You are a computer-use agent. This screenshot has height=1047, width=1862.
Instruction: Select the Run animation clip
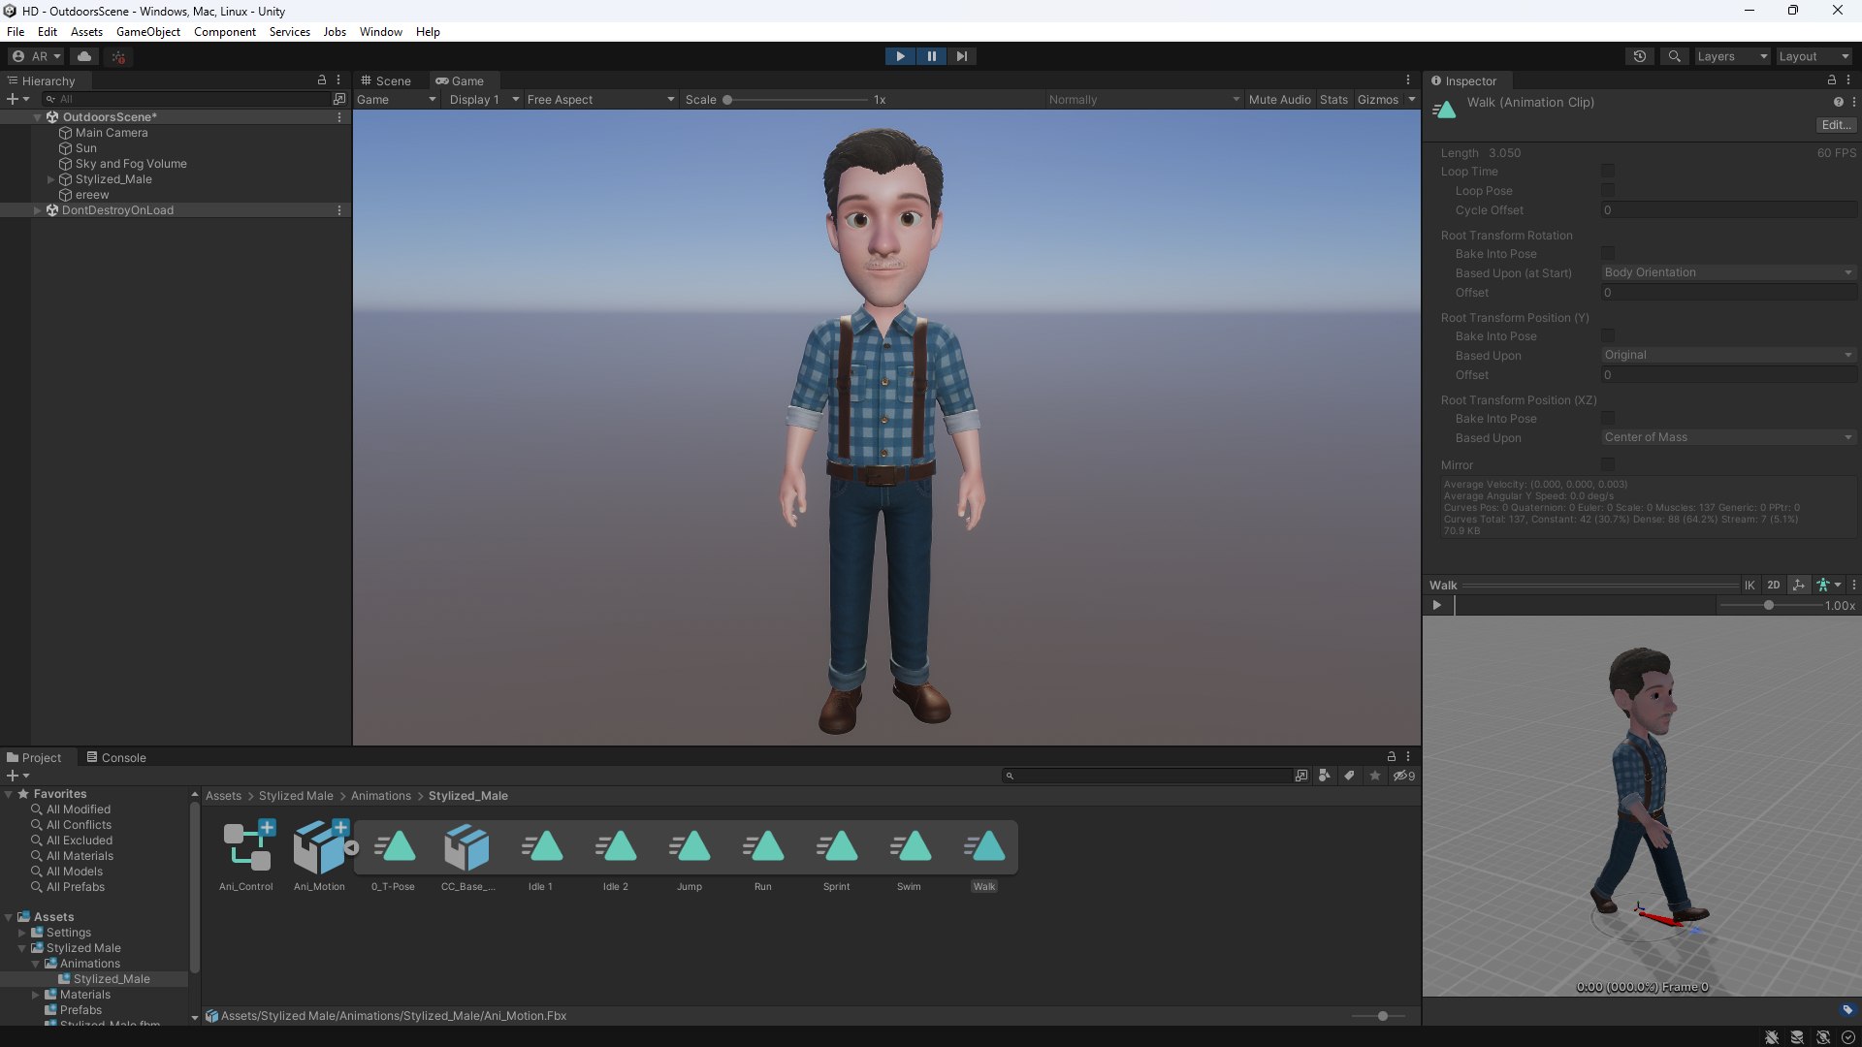click(763, 855)
